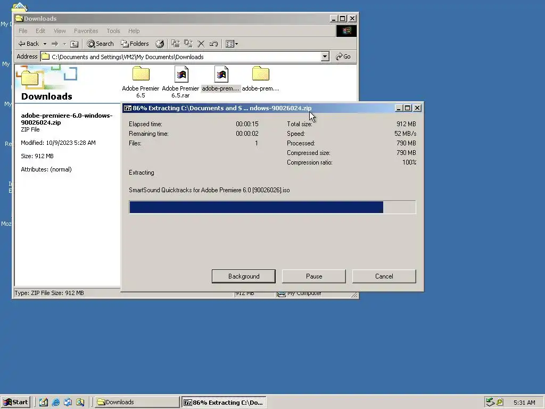The image size is (545, 409).
Task: Click the Compression ratio value 100%
Action: (409, 162)
